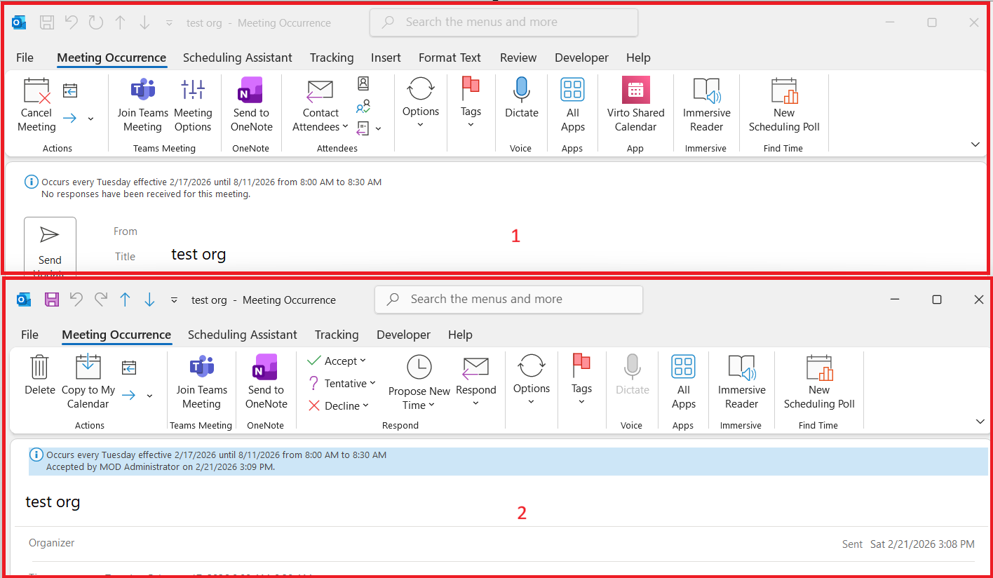Click 'Sat 2/21/2026 3:08 PM' sent time
The width and height of the screenshot is (993, 578).
click(922, 544)
